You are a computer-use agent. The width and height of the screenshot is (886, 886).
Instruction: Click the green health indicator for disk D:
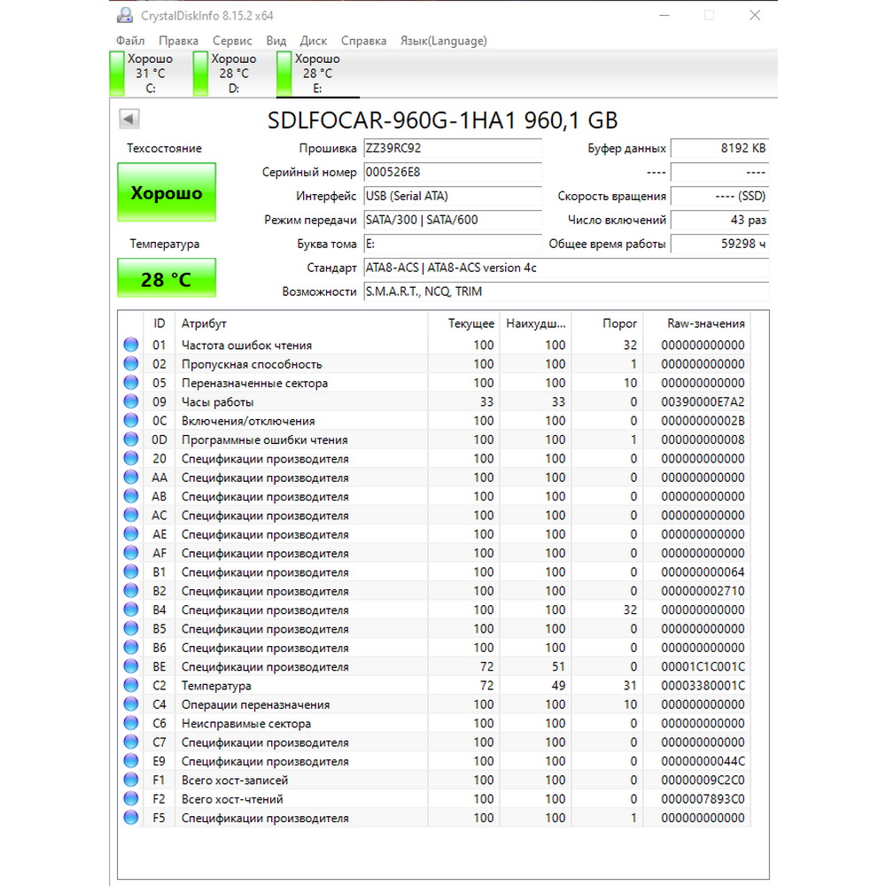(x=200, y=74)
